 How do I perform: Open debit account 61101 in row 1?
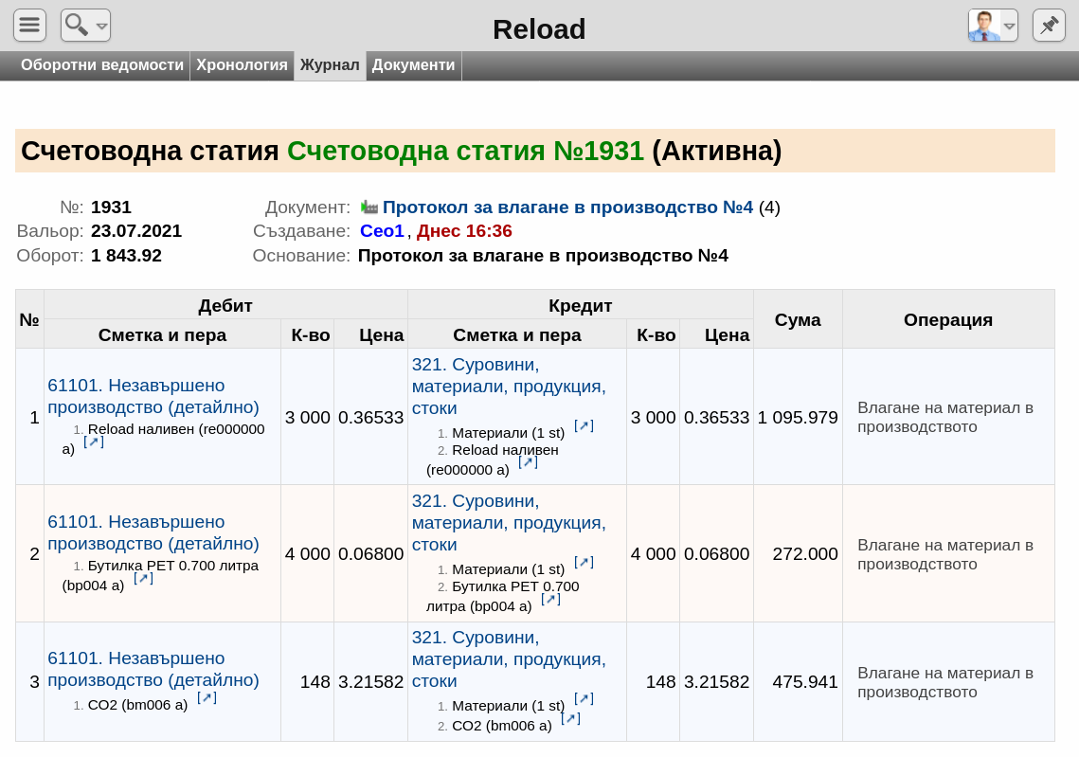coord(153,396)
